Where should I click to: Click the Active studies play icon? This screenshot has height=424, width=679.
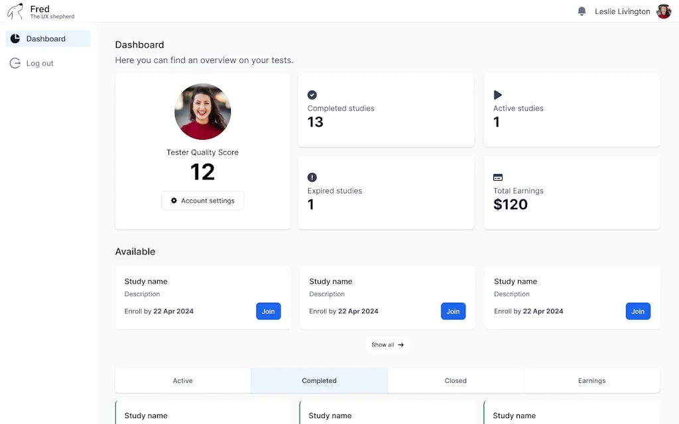point(498,95)
